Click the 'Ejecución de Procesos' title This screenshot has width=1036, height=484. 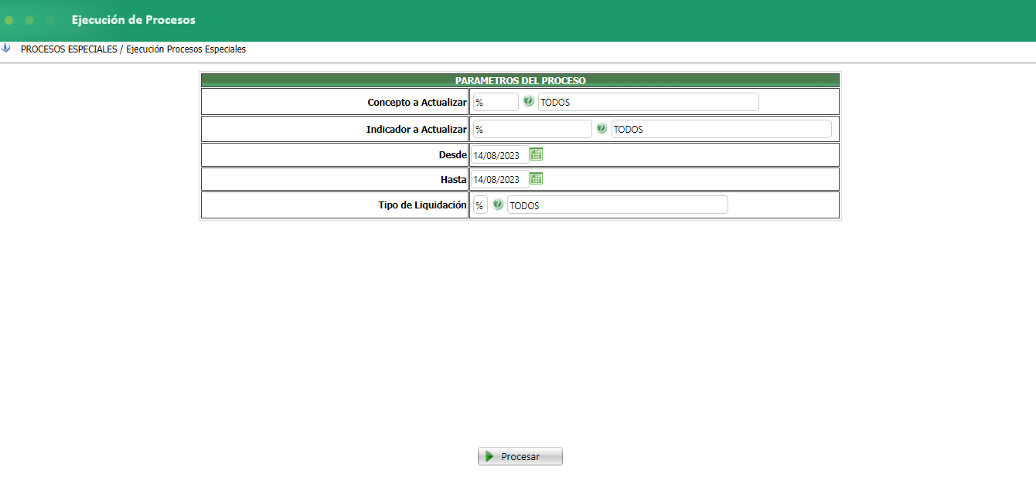(x=134, y=20)
